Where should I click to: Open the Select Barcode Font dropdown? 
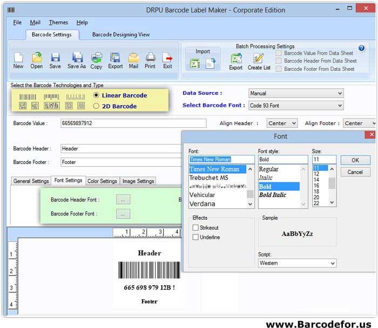[x=296, y=106]
